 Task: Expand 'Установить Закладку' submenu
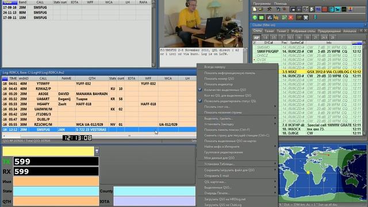point(237,124)
